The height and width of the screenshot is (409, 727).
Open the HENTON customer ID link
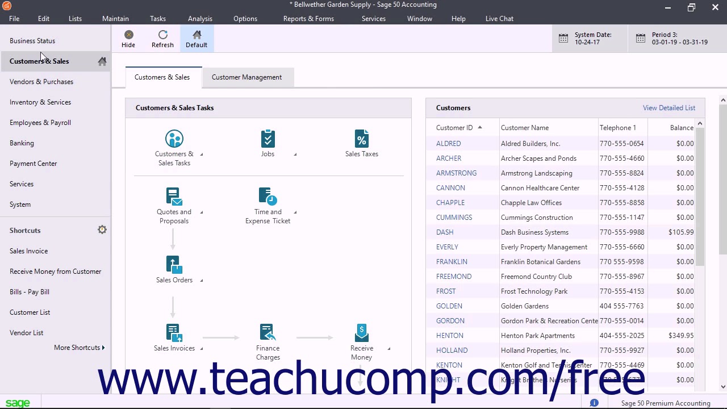click(450, 336)
